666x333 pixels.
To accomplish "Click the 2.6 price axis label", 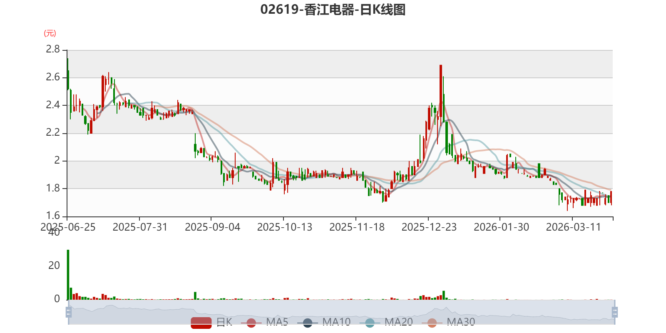I will pyautogui.click(x=53, y=77).
